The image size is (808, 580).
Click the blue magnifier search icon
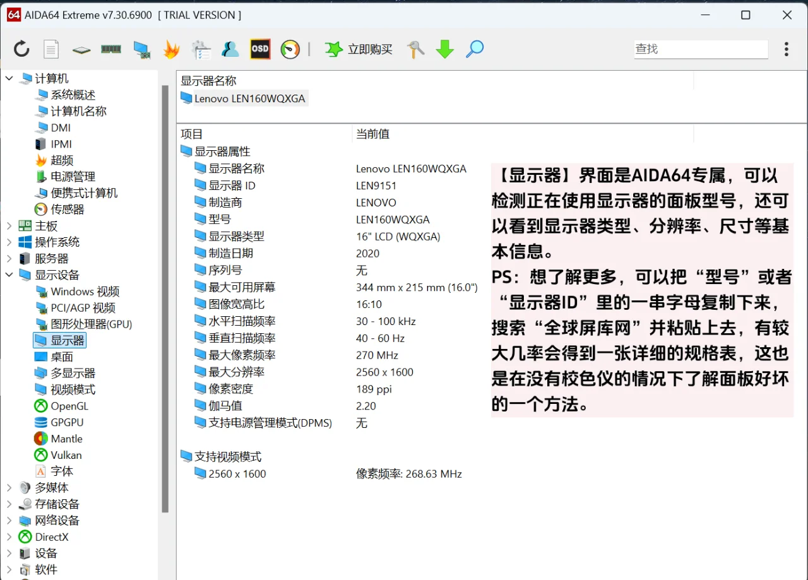475,49
